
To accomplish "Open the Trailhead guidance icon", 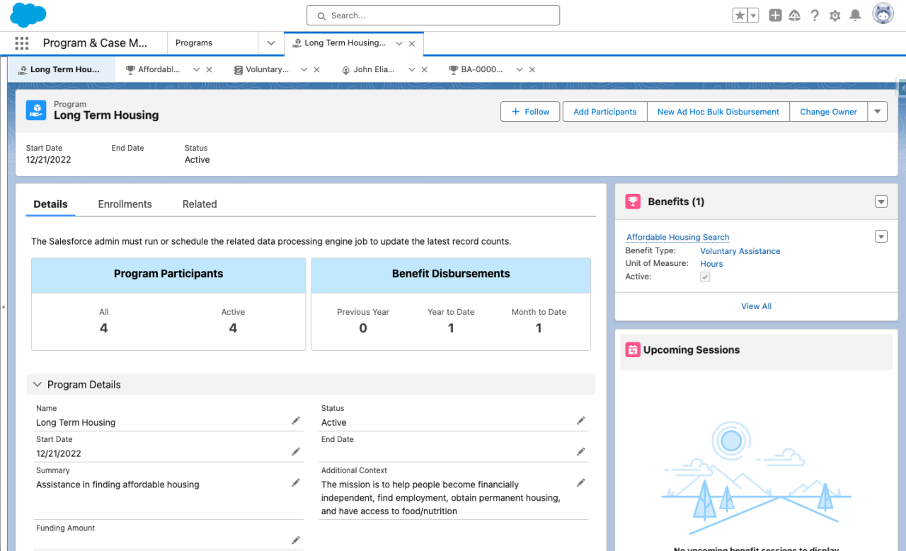I will [795, 16].
